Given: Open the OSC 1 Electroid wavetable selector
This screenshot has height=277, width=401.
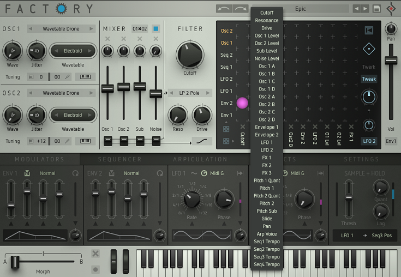Looking at the screenshot, I should (73, 51).
